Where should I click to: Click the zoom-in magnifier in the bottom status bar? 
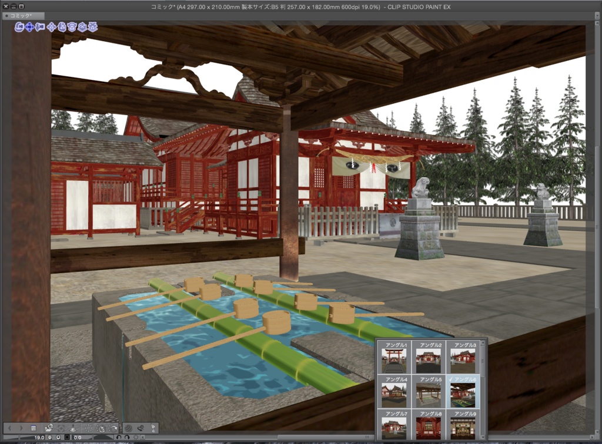(59, 437)
